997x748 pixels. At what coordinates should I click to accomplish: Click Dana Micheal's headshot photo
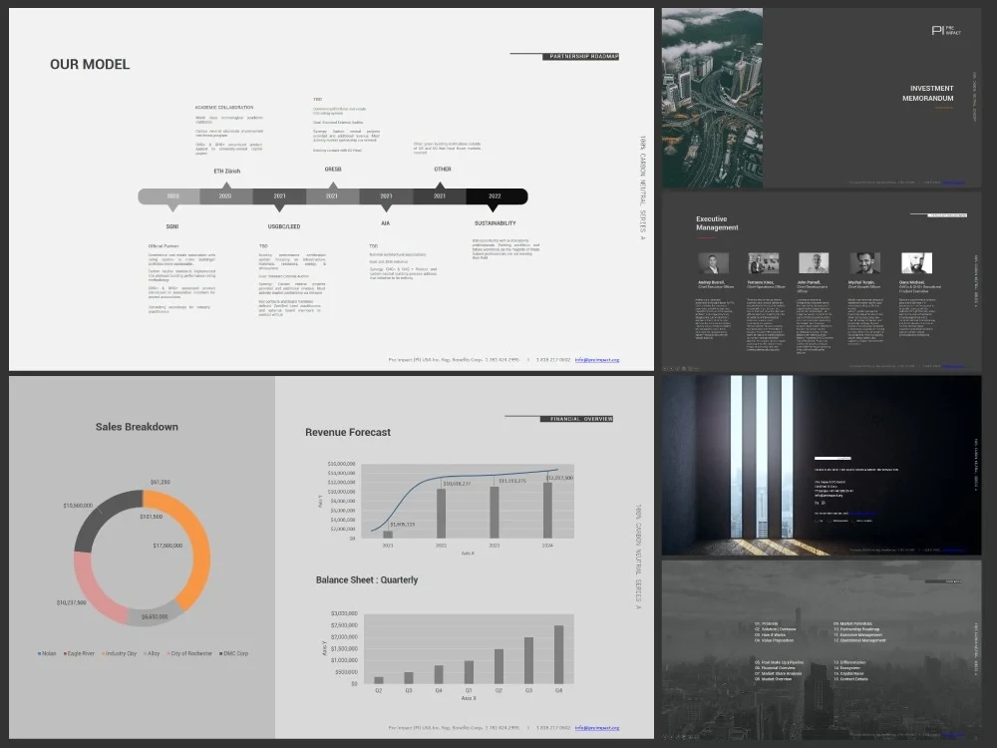coord(917,263)
